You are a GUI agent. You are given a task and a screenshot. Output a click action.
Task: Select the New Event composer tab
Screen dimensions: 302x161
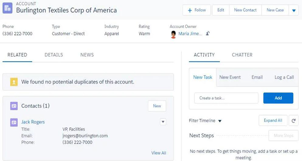230,77
